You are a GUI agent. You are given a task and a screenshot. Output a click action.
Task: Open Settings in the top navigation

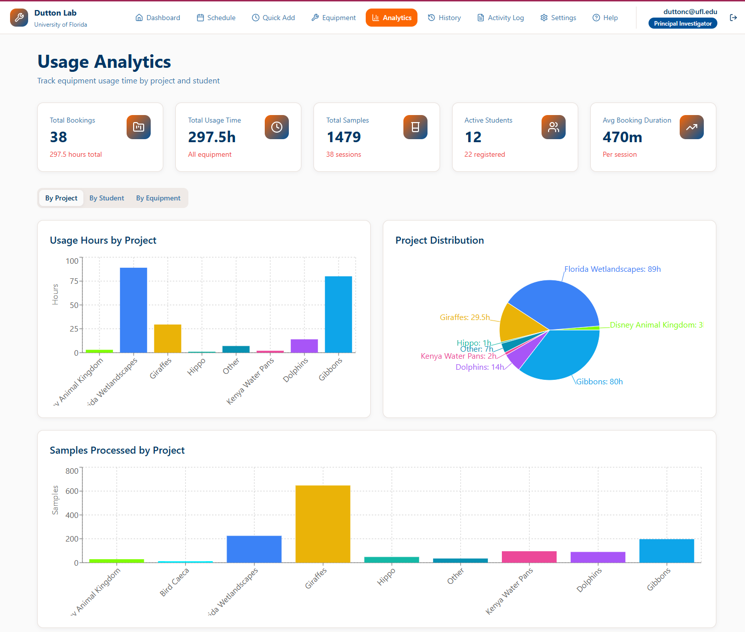coord(558,18)
